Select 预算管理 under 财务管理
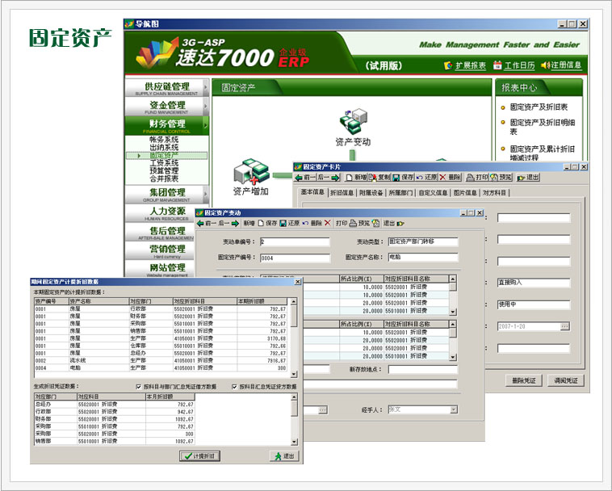This screenshot has width=612, height=491. 164,170
